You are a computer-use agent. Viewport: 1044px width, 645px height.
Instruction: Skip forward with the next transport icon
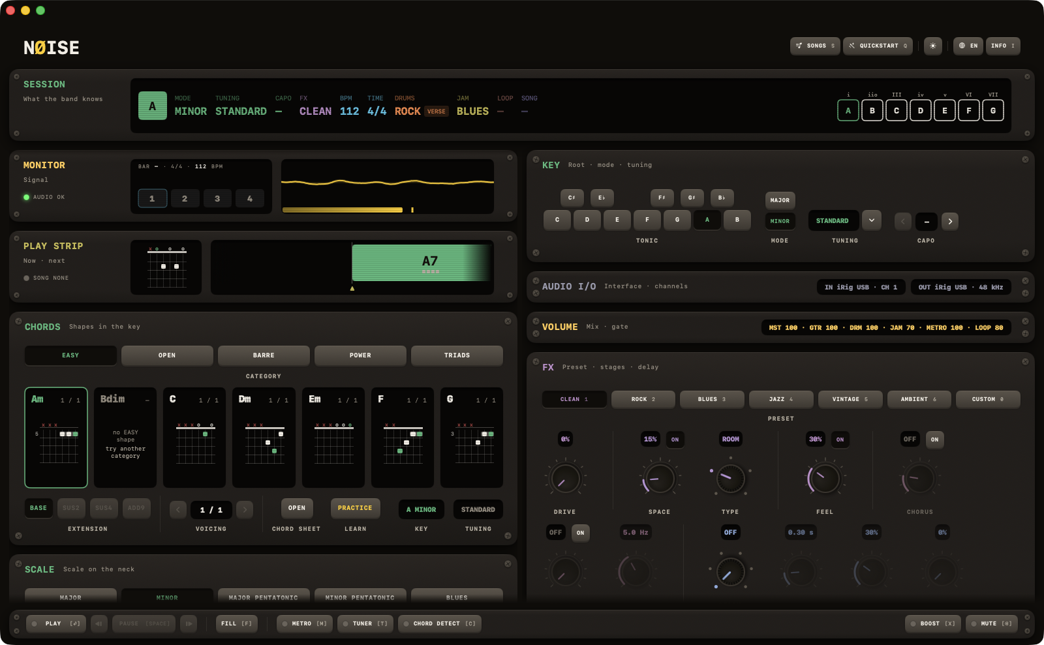click(x=189, y=623)
